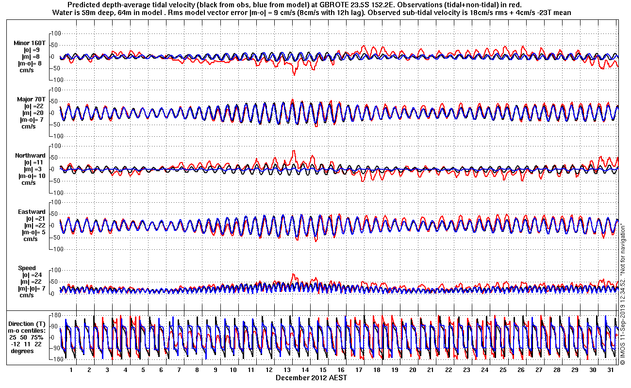Click day tick label '25' on the date axis
Screen dimensions: 631x388
point(503,370)
